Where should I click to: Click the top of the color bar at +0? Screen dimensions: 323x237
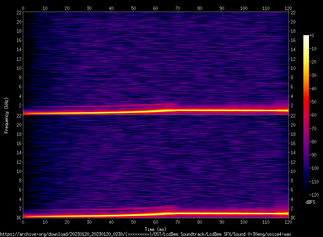[306, 36]
